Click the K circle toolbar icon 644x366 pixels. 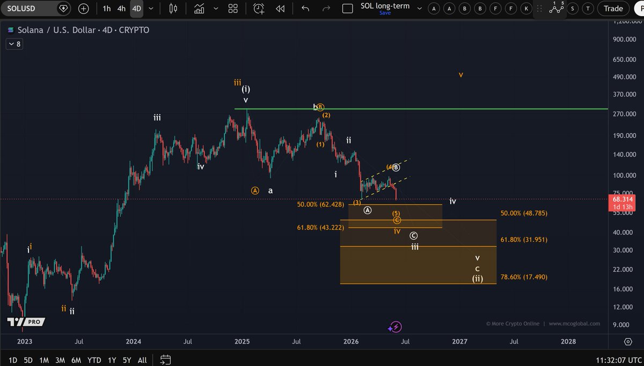click(x=527, y=9)
